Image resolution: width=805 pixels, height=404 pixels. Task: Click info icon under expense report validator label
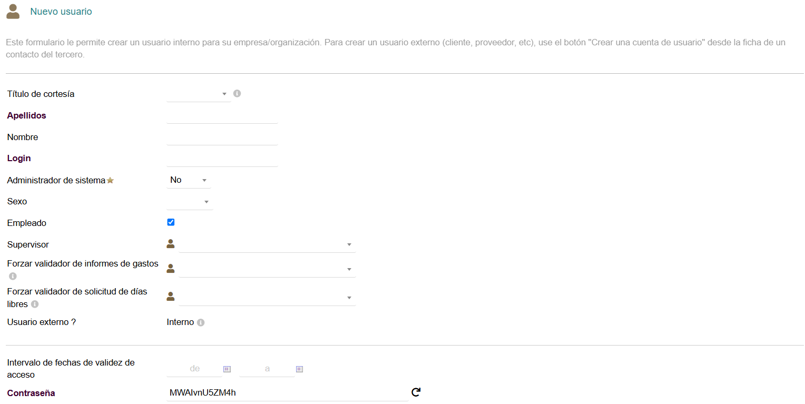13,276
